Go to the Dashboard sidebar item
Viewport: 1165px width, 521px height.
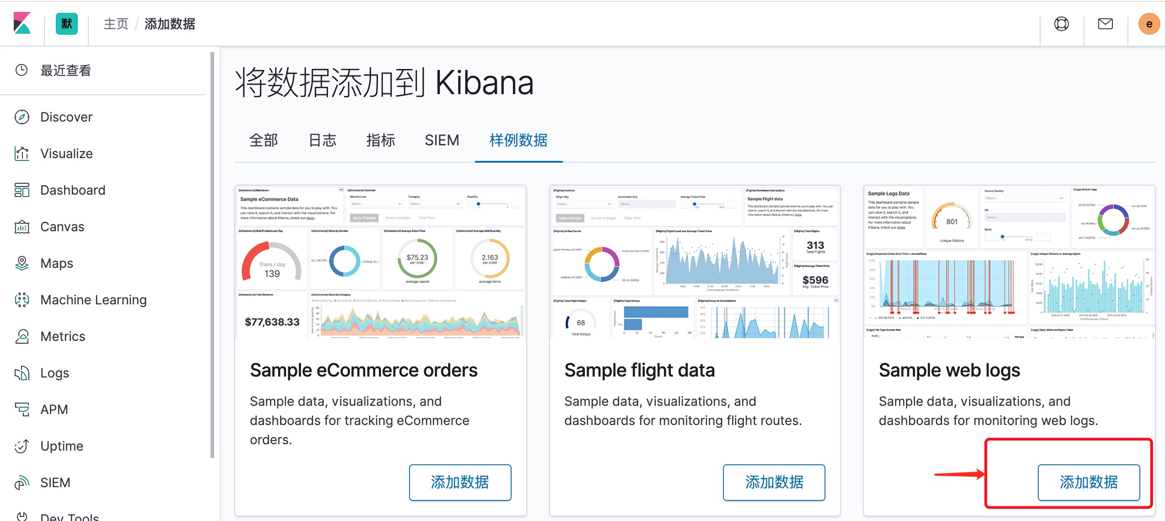(72, 190)
